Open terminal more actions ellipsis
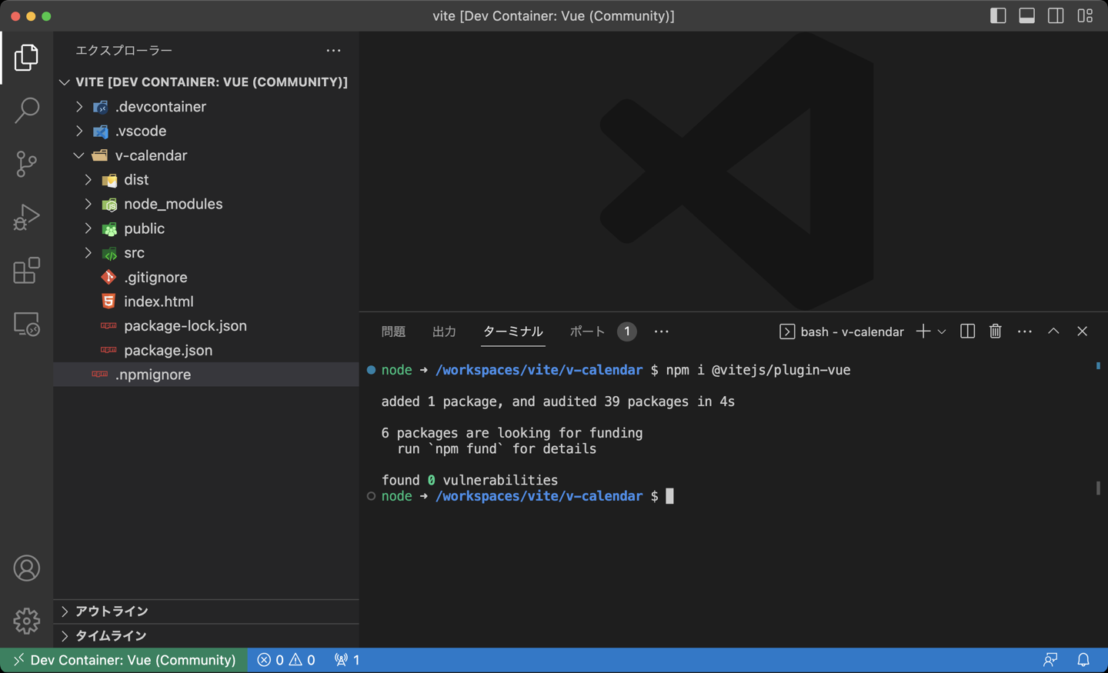This screenshot has height=673, width=1108. [x=1025, y=332]
